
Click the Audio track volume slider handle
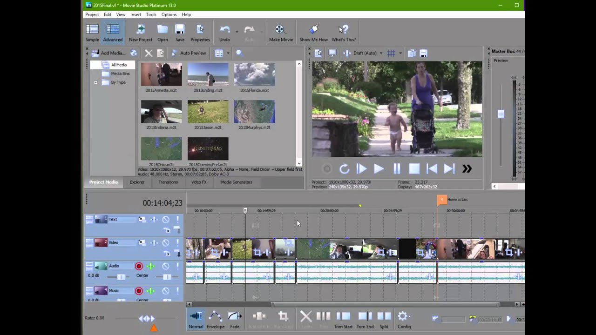click(x=121, y=277)
